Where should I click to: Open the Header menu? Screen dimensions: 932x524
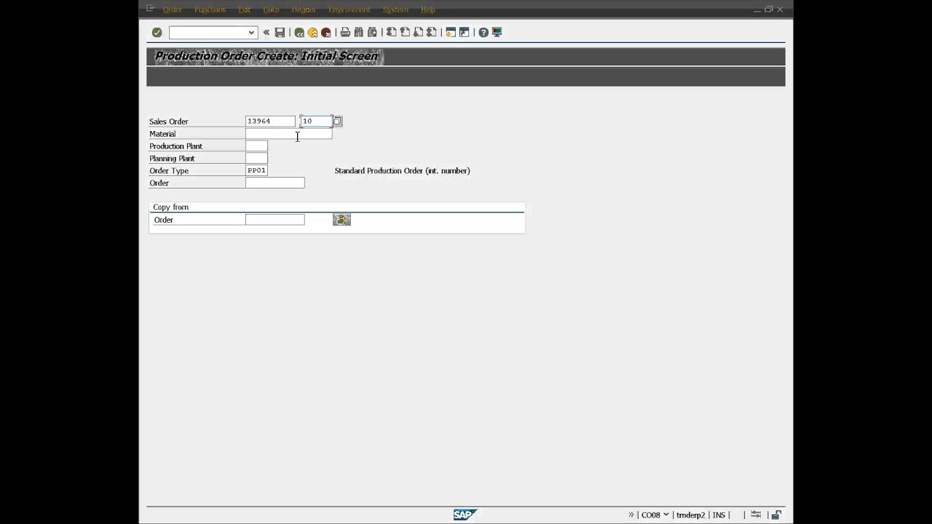304,9
